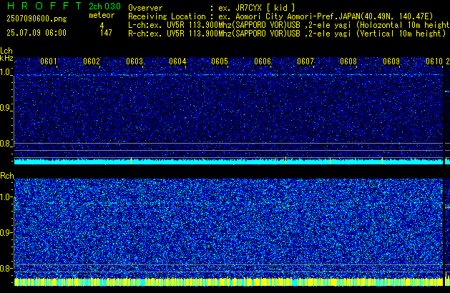The image size is (450, 293).
Task: Click the Lch channel label
Action: (6, 51)
